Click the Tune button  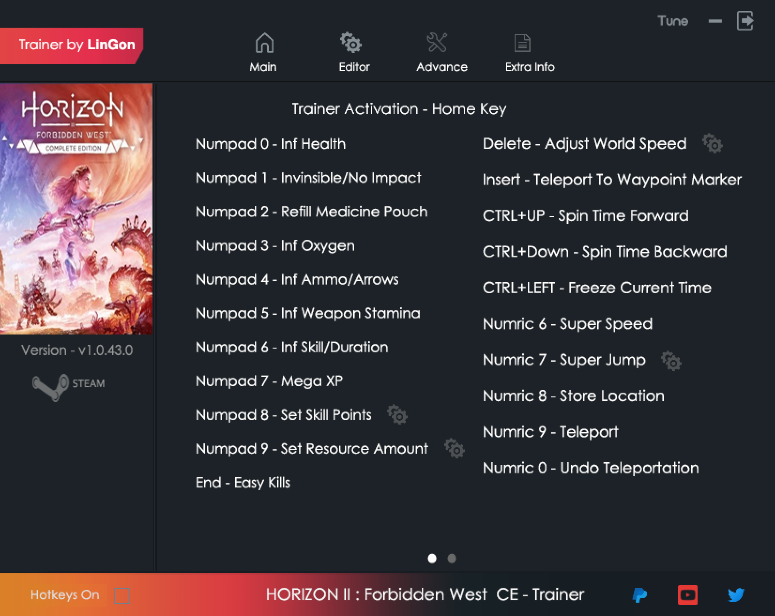(673, 21)
